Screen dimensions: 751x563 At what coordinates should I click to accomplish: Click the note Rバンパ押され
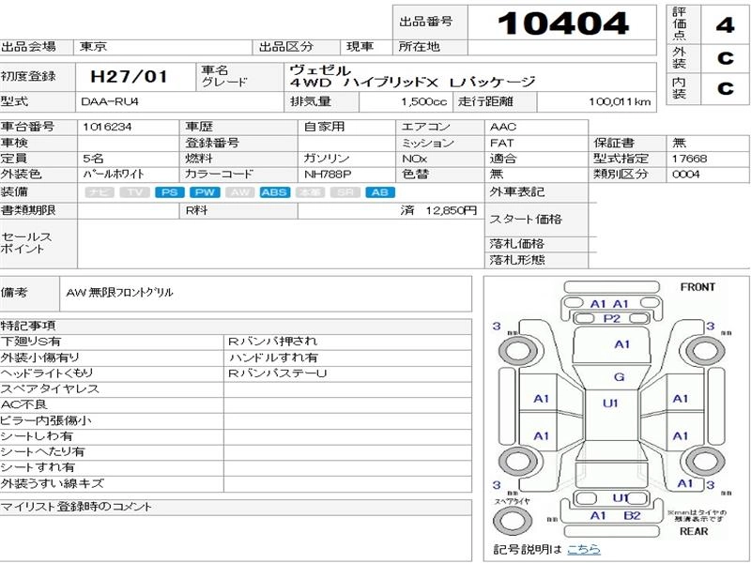272,342
